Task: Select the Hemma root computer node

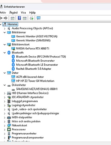Action: [12, 24]
